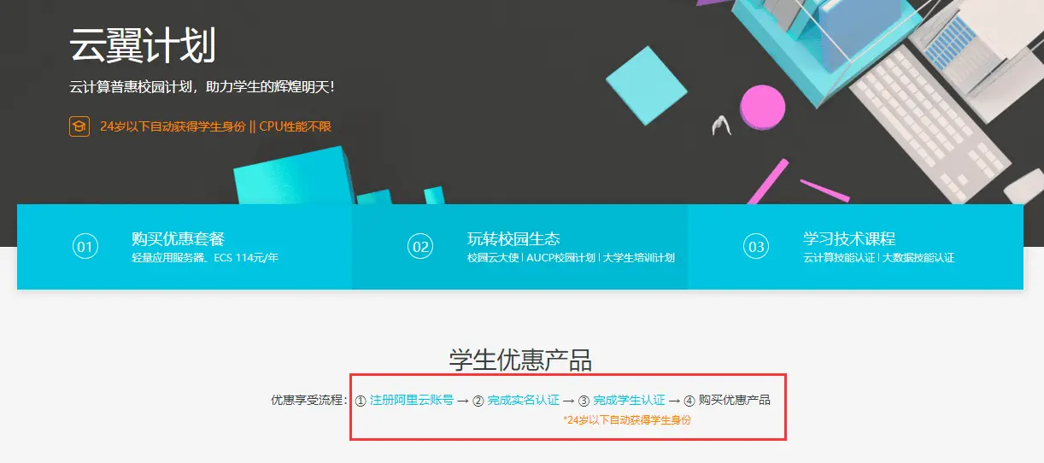Viewport: 1044px width, 463px height.
Task: Click the 02 circle number icon
Action: [420, 248]
